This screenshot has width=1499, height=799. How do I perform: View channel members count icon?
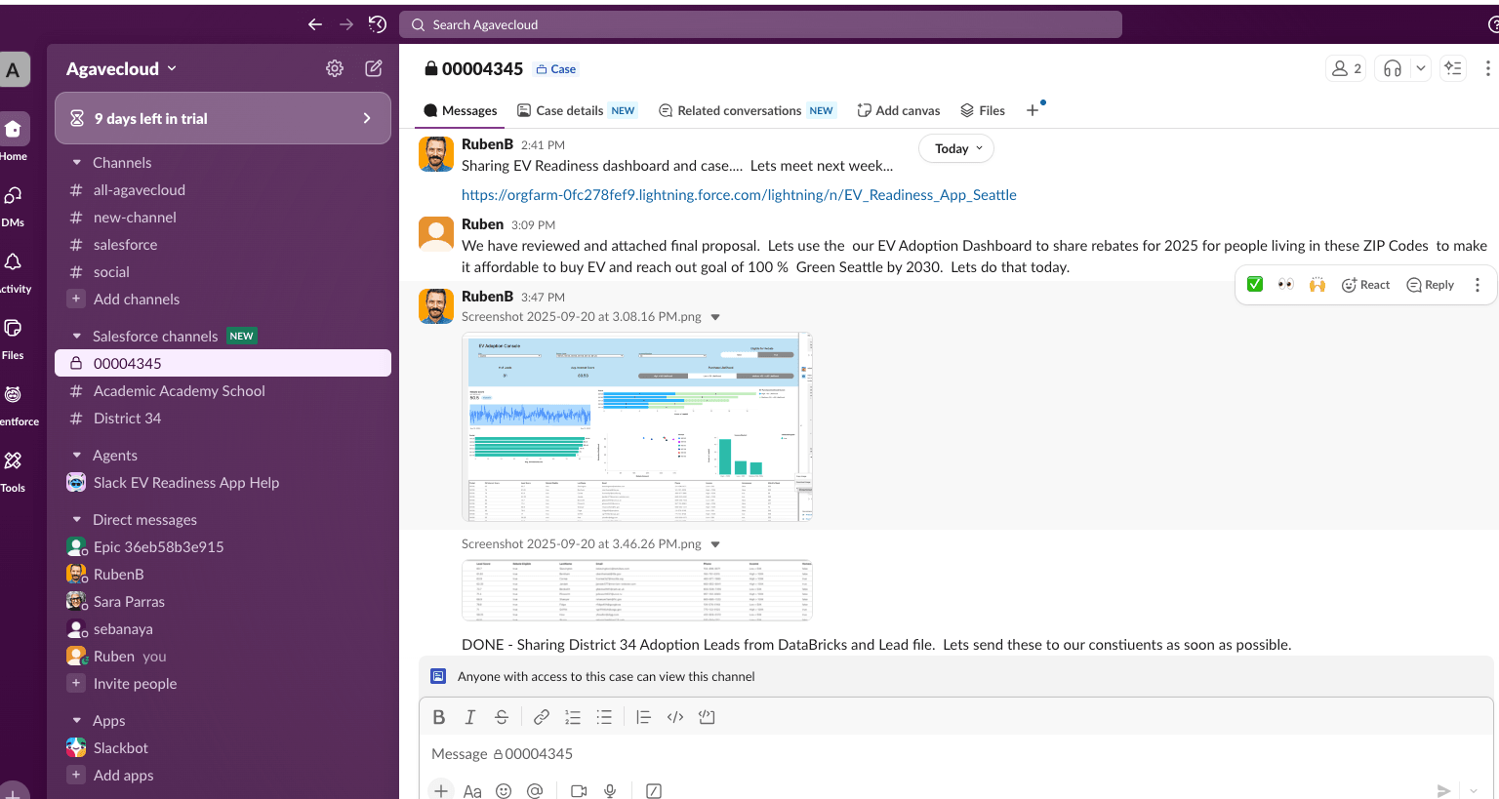tap(1346, 68)
